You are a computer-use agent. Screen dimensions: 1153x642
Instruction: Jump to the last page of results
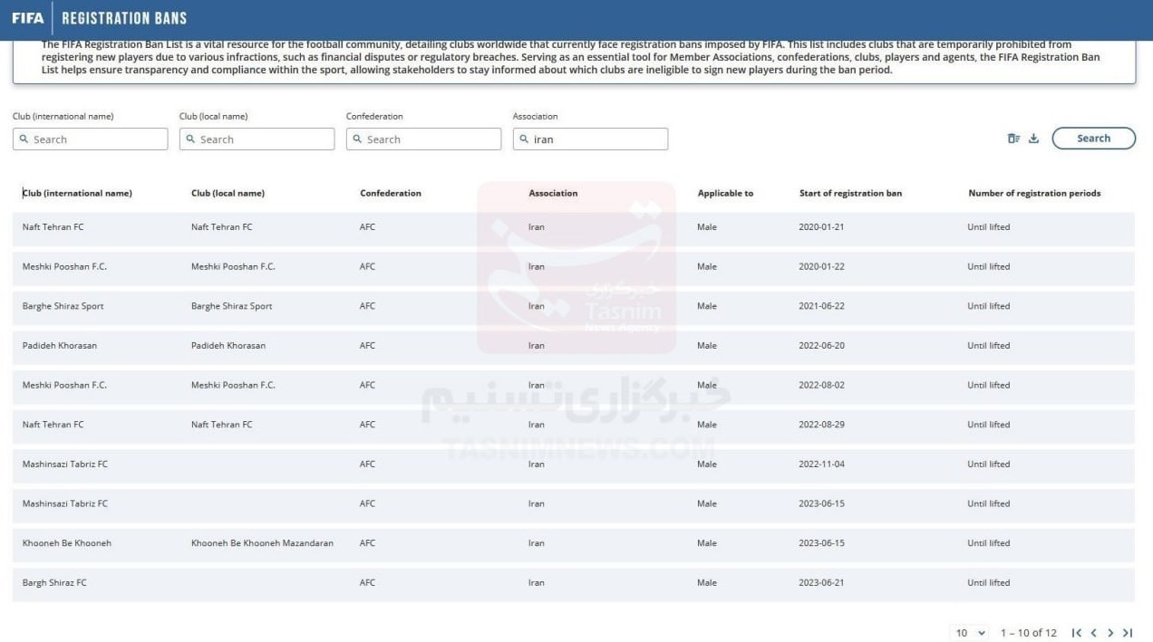(1128, 633)
